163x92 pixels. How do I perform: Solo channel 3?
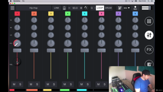pyautogui.click(x=54, y=84)
